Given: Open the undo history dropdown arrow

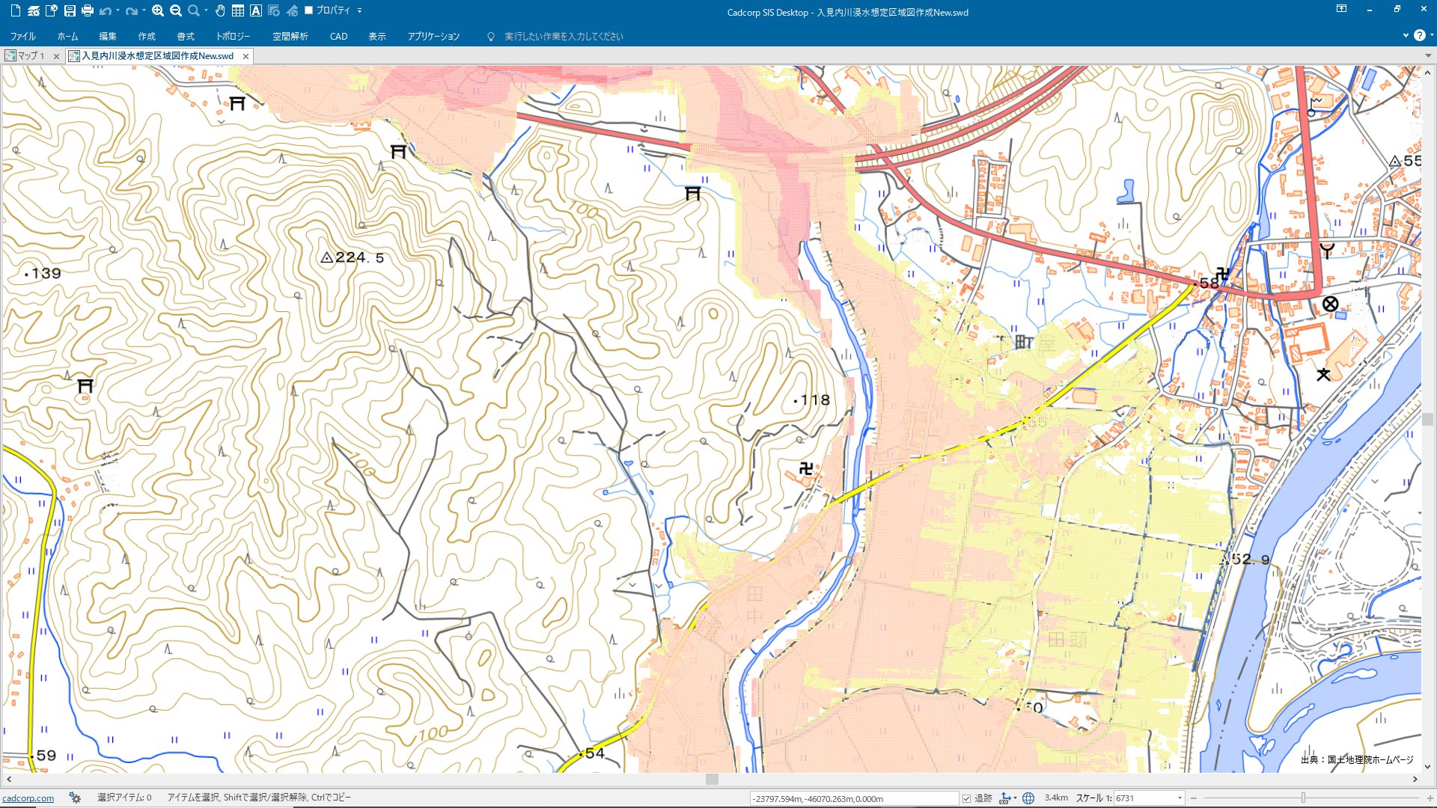Looking at the screenshot, I should 118,10.
